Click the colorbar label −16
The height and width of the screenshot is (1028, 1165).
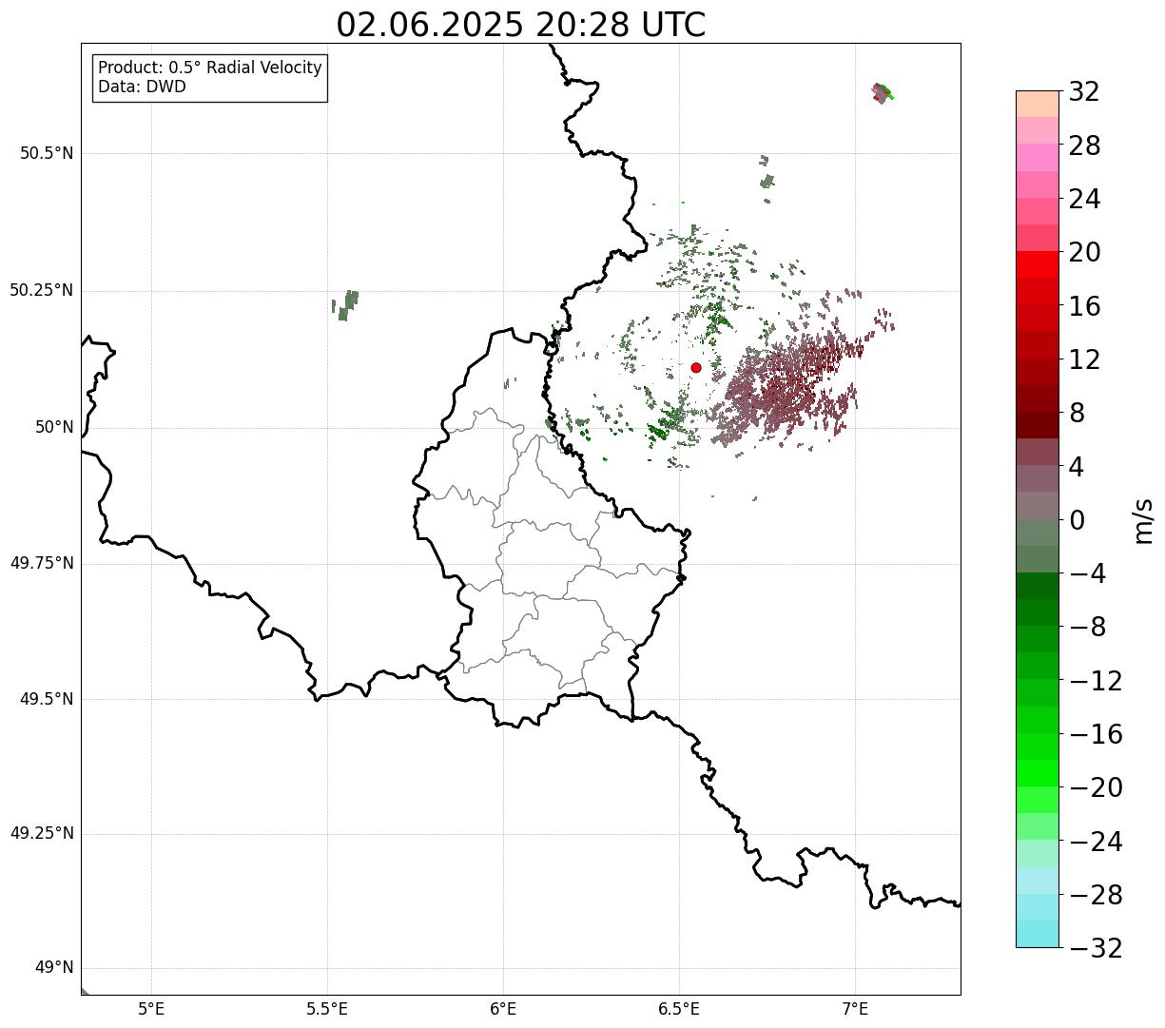coord(1096,734)
